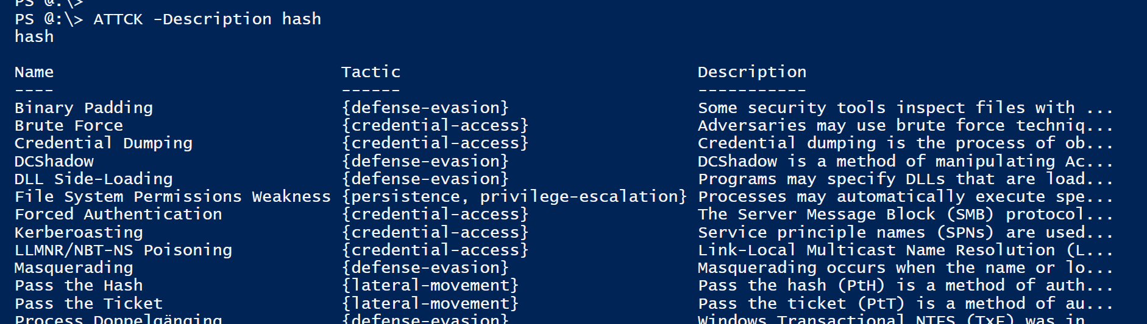This screenshot has width=1147, height=324.
Task: Click the Pass the Hash lateral-movement tactic
Action: click(430, 286)
